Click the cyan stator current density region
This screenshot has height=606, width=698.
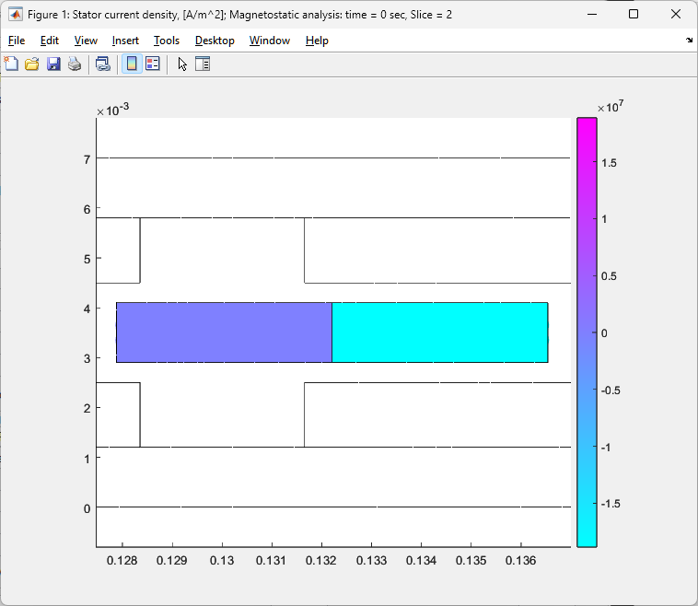click(440, 332)
